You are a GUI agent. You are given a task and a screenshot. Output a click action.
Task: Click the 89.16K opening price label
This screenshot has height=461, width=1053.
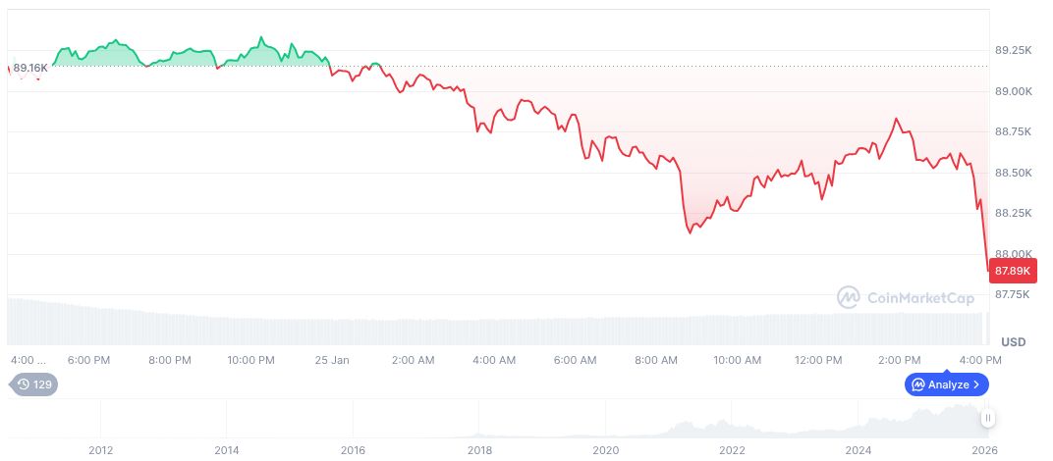29,68
